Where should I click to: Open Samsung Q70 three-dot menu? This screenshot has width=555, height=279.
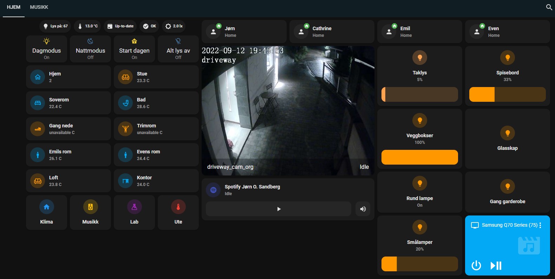[540, 225]
